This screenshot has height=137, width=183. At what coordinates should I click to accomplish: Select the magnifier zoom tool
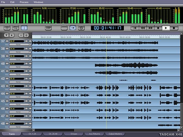(x=16, y=28)
